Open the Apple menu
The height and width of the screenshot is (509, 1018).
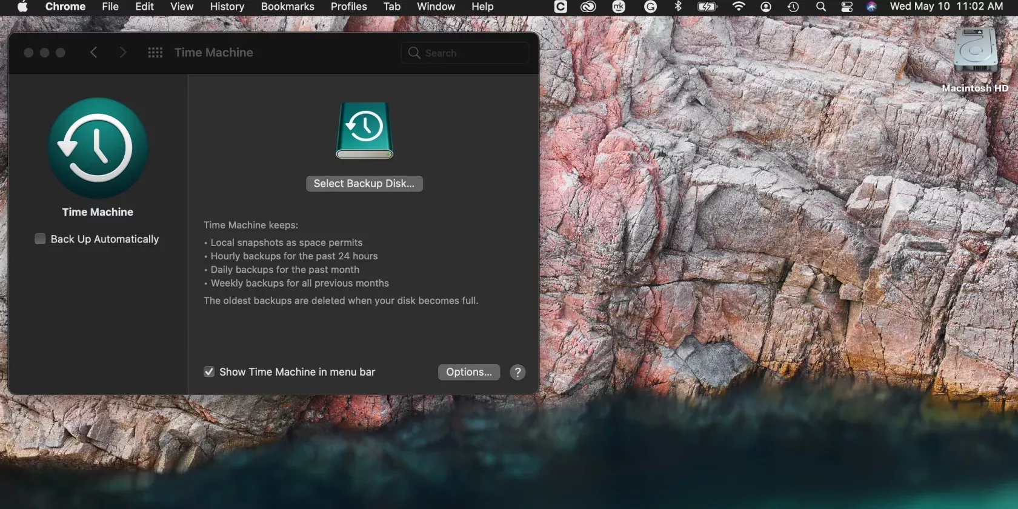[22, 7]
